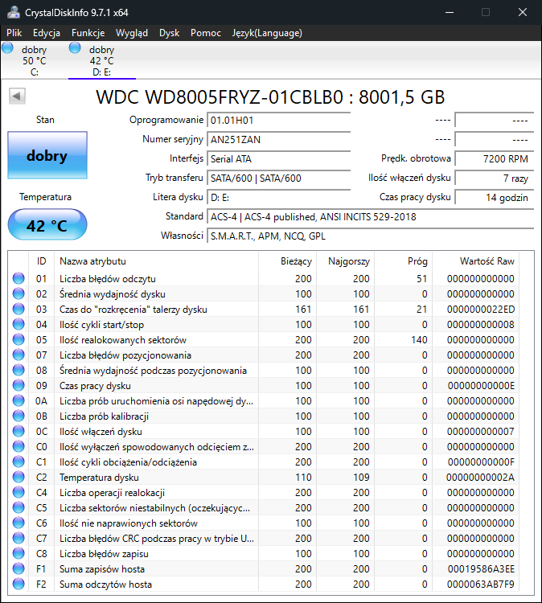Select the C: drive tab at 50 °C
This screenshot has height=603, width=542.
click(x=35, y=60)
